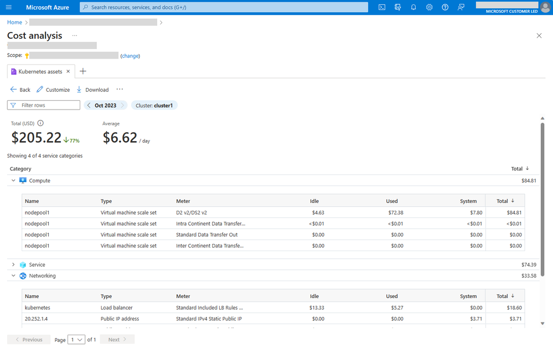This screenshot has width=553, height=349.
Task: Sort categories by the Total column header
Action: (x=520, y=169)
